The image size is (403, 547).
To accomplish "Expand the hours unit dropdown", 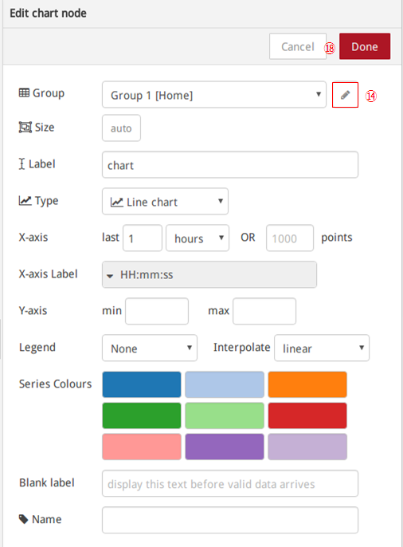I will (198, 238).
